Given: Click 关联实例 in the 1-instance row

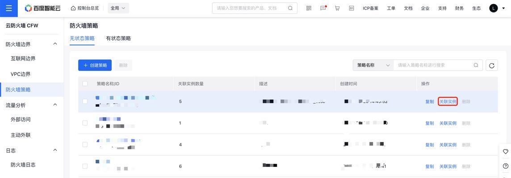Looking at the screenshot, I should click(448, 123).
